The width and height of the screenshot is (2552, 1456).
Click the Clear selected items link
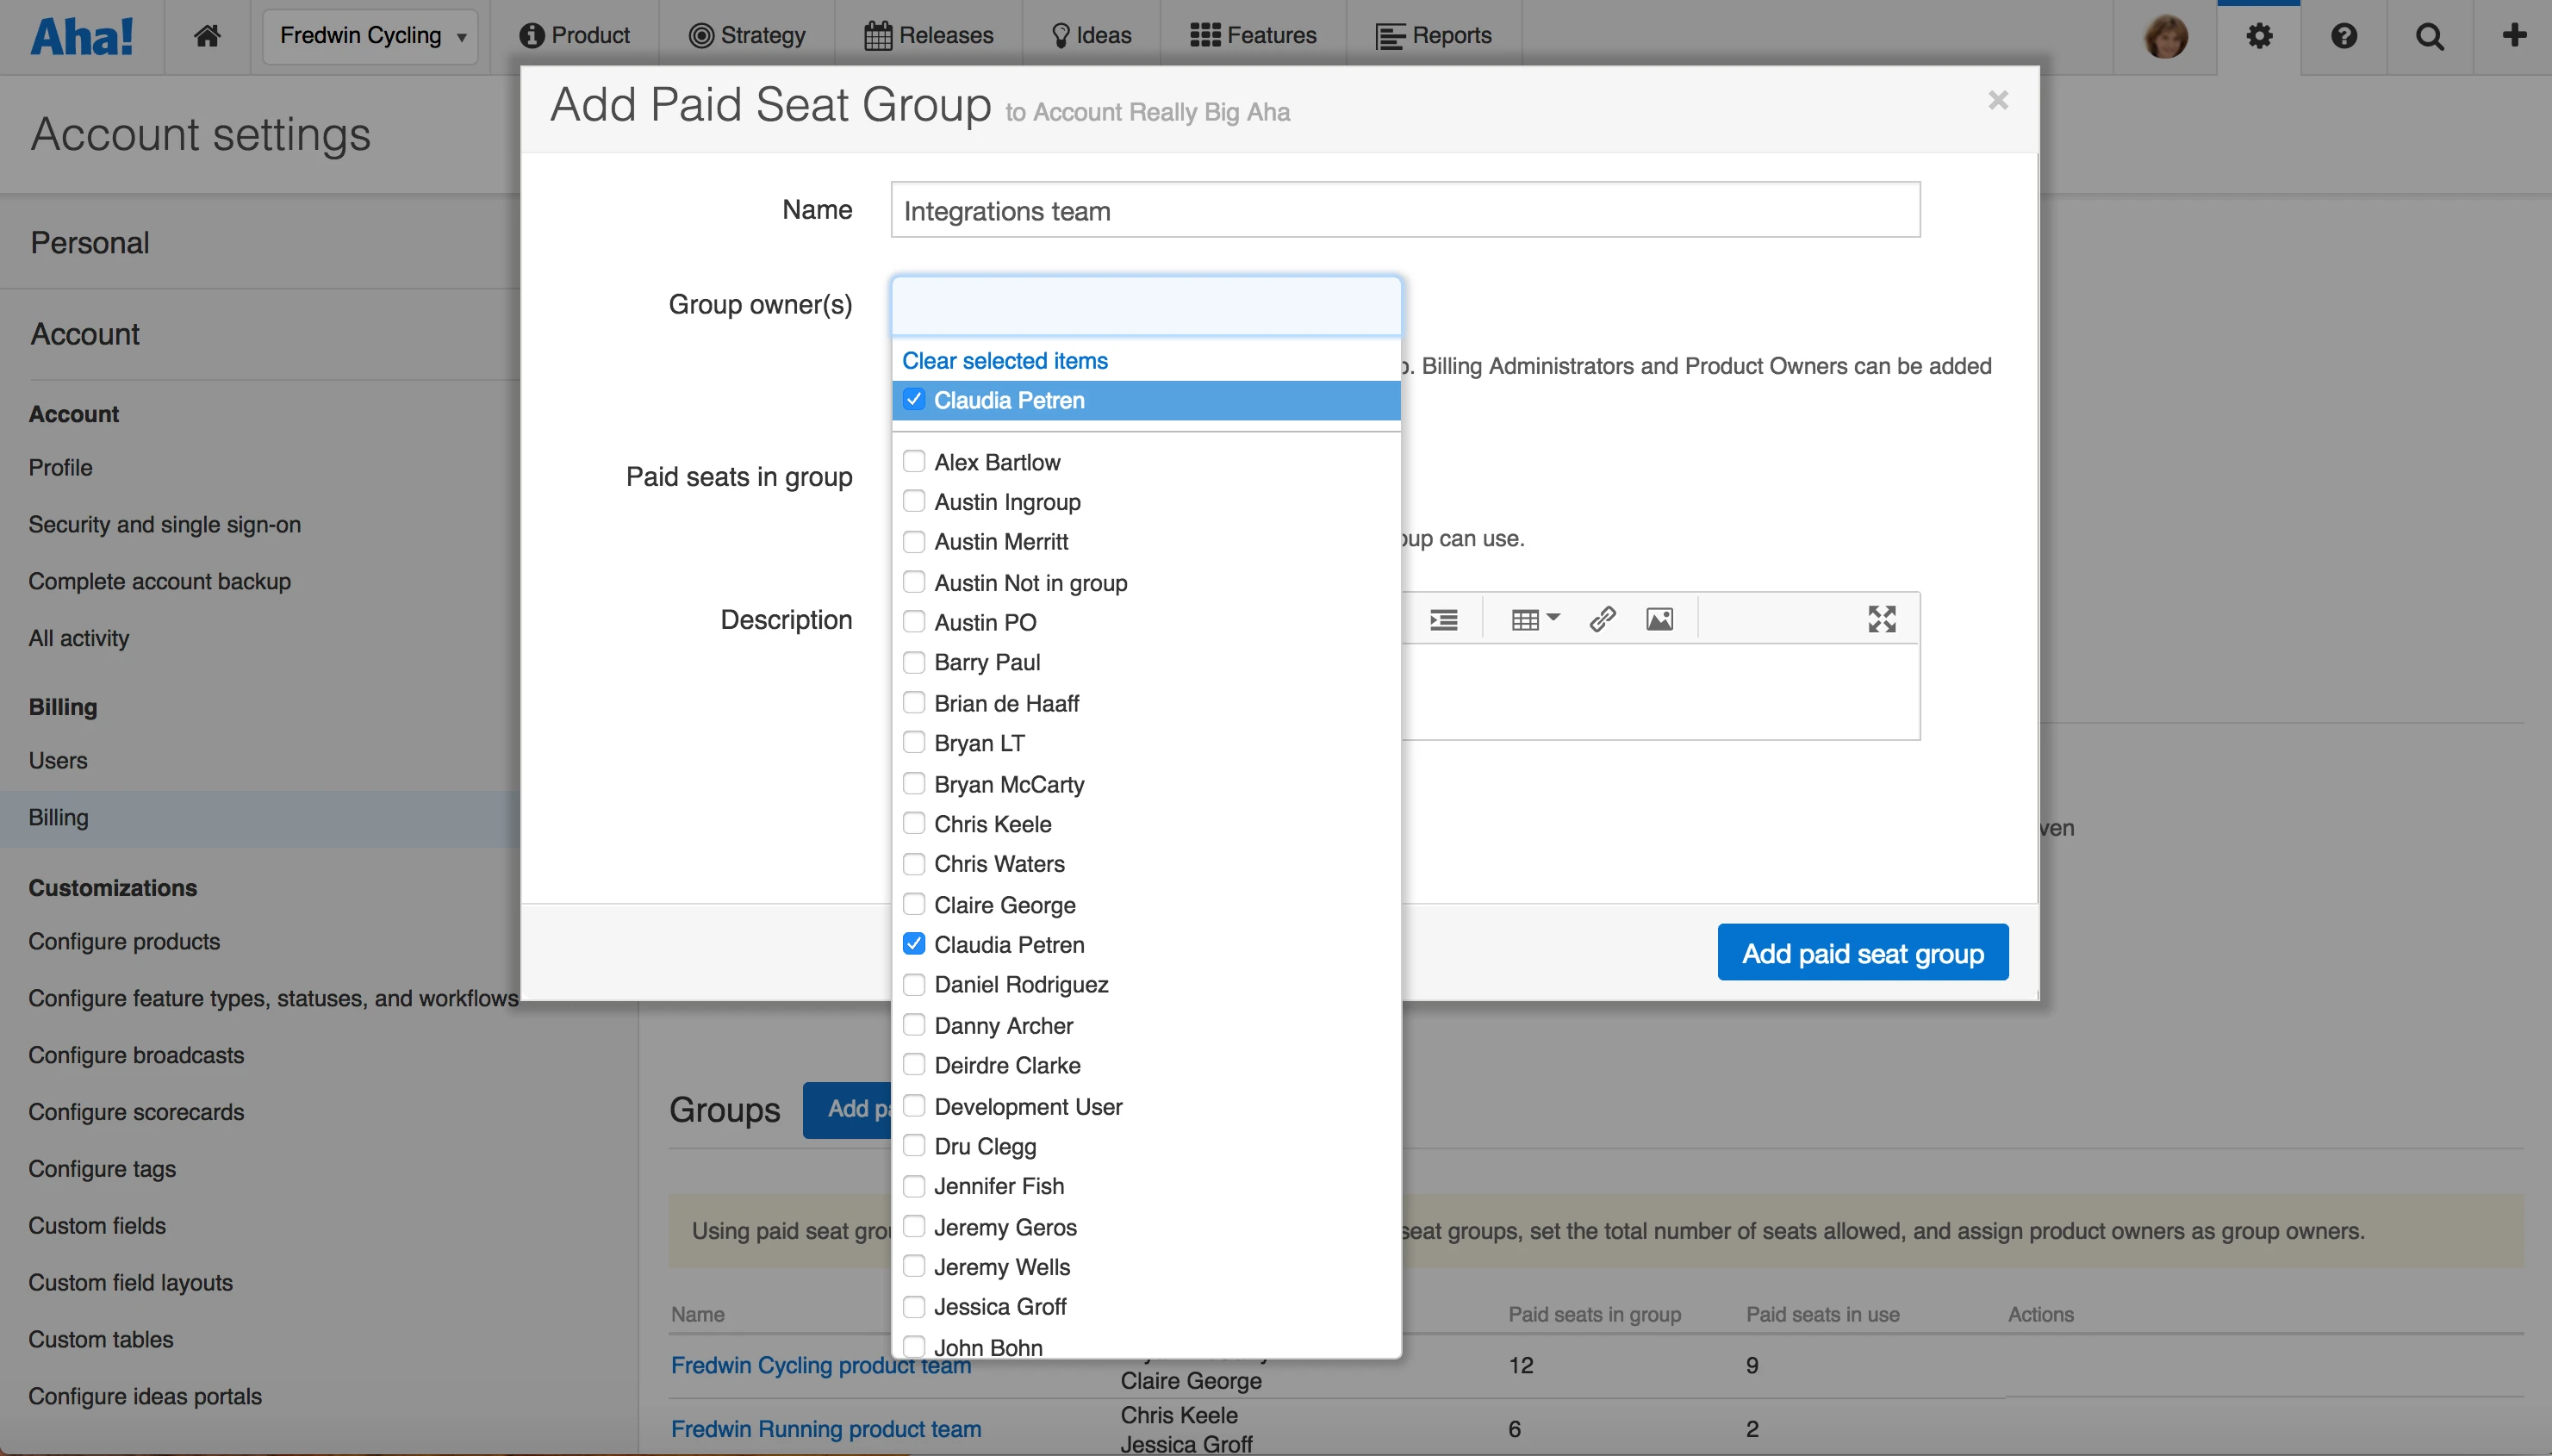tap(1004, 360)
